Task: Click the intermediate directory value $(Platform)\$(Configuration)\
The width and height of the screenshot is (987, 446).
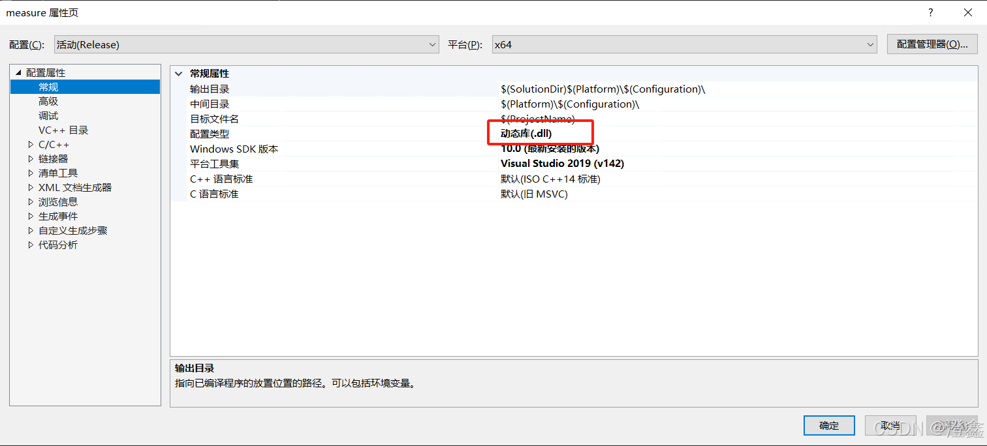Action: click(570, 104)
